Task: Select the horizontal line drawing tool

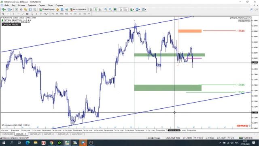Action: [x=18, y=14]
